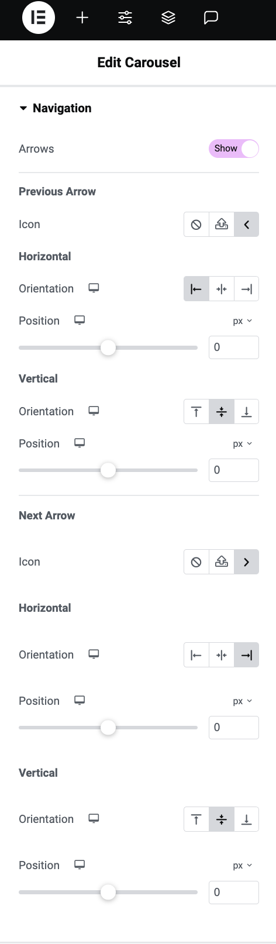Image resolution: width=276 pixels, height=944 pixels.
Task: Select chevron-left icon for Previous Arrow
Action: click(x=247, y=224)
